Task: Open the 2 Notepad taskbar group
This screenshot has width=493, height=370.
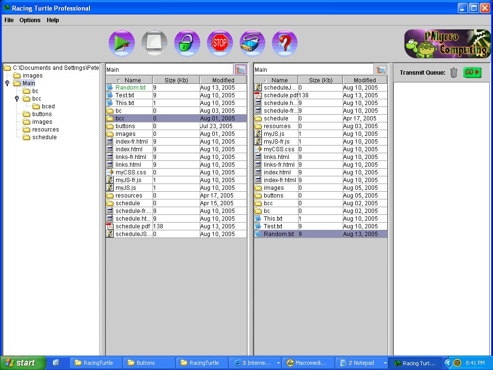Action: tap(362, 363)
